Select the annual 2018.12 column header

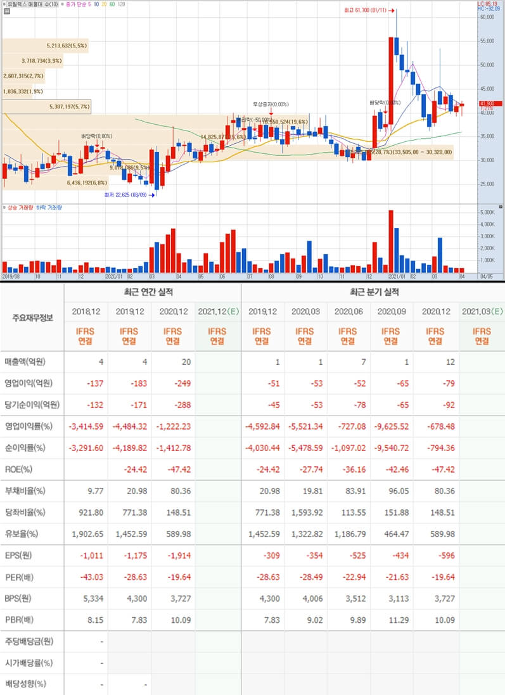[x=86, y=312]
